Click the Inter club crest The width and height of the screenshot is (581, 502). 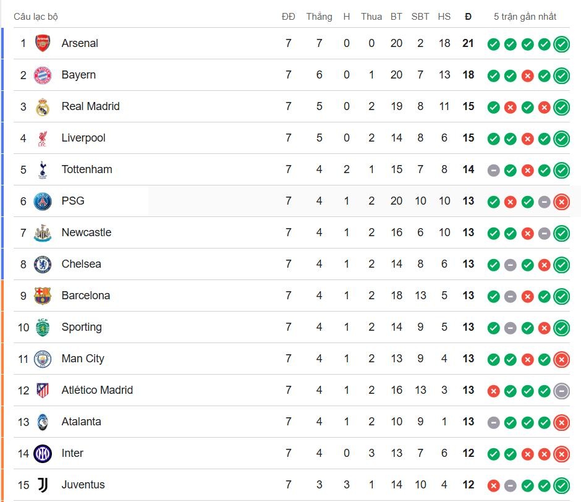click(41, 453)
